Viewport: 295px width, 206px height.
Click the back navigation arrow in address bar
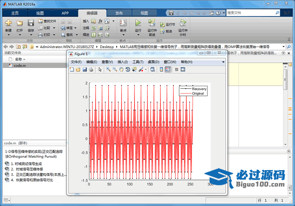coord(6,47)
